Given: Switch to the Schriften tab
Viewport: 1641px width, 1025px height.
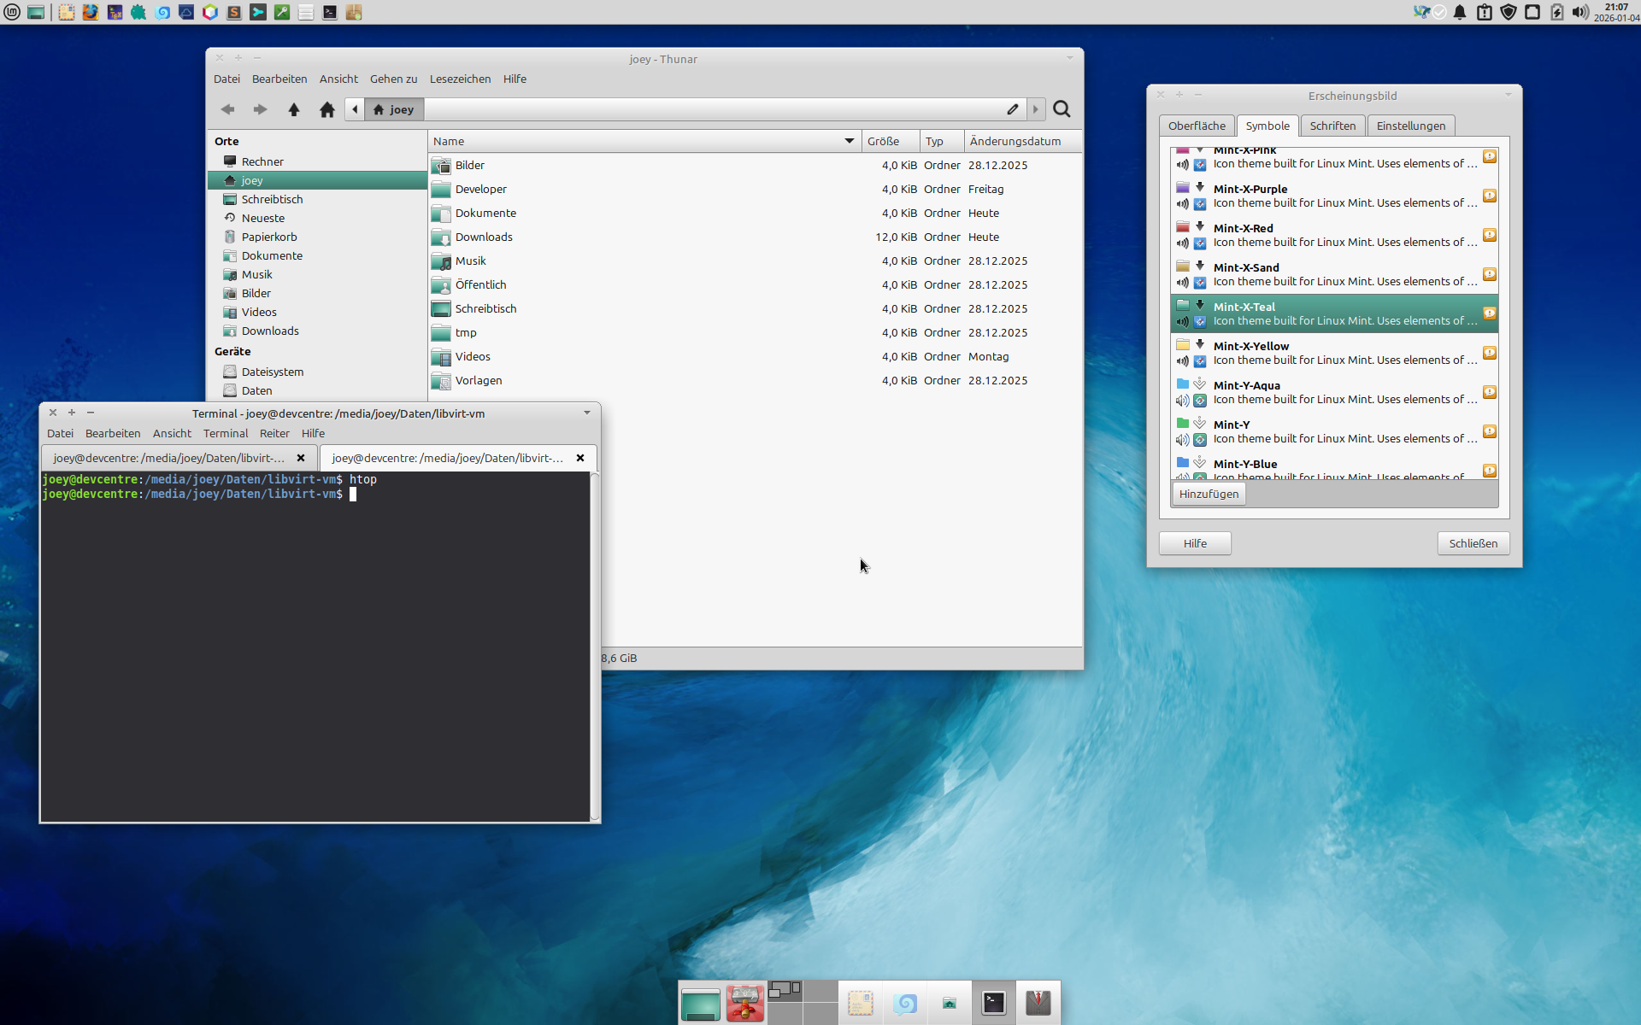Looking at the screenshot, I should 1332,126.
